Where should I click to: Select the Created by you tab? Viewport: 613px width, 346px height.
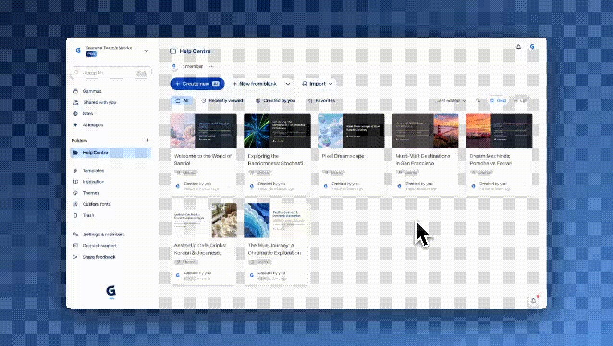pyautogui.click(x=275, y=101)
